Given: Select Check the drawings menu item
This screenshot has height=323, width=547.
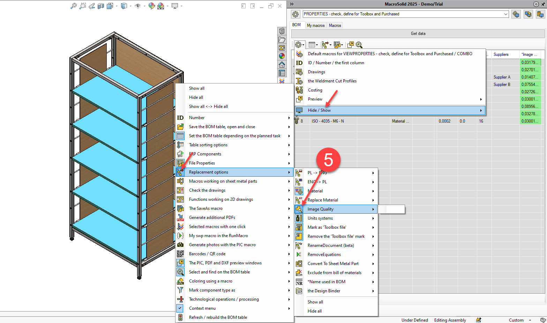Looking at the screenshot, I should pyautogui.click(x=234, y=190).
